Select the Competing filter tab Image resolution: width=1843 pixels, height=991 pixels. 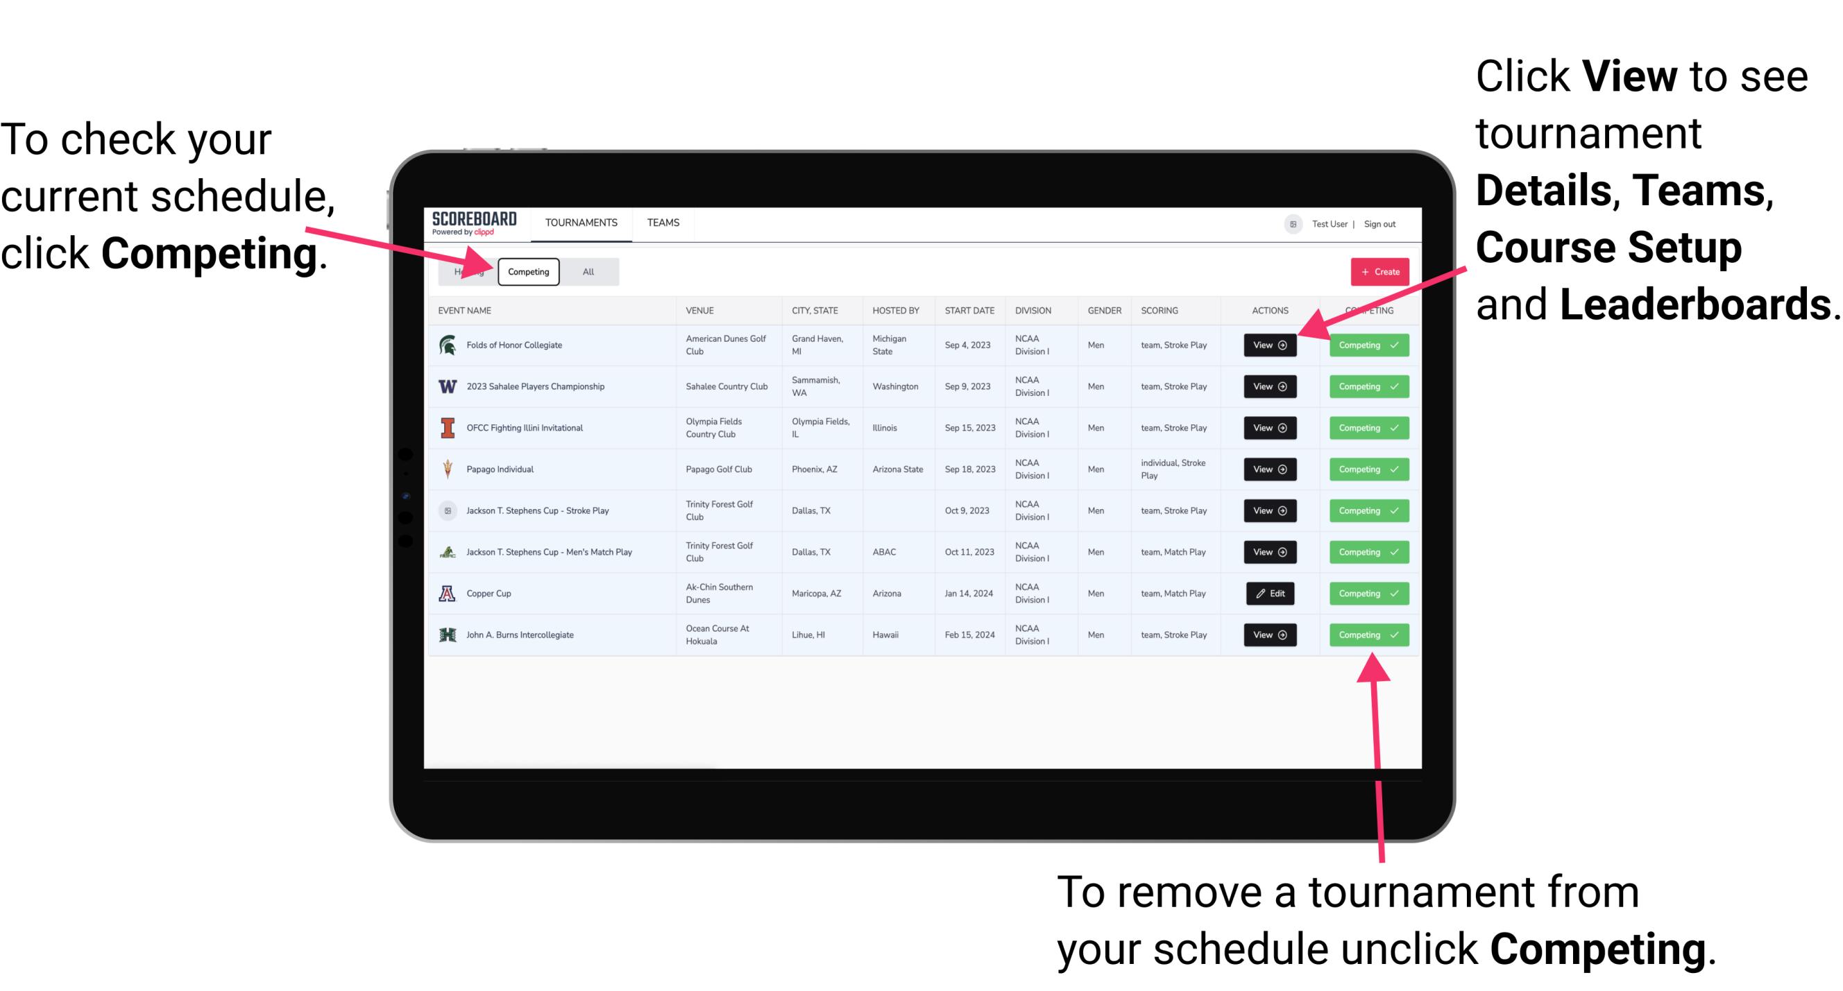click(x=526, y=271)
